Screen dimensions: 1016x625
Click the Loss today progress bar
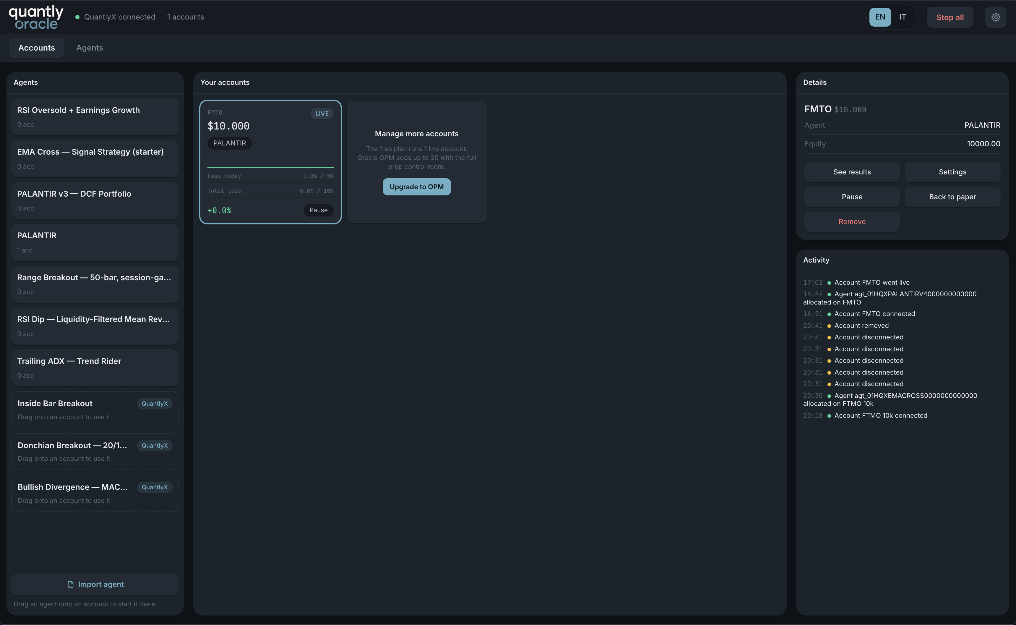(x=271, y=182)
